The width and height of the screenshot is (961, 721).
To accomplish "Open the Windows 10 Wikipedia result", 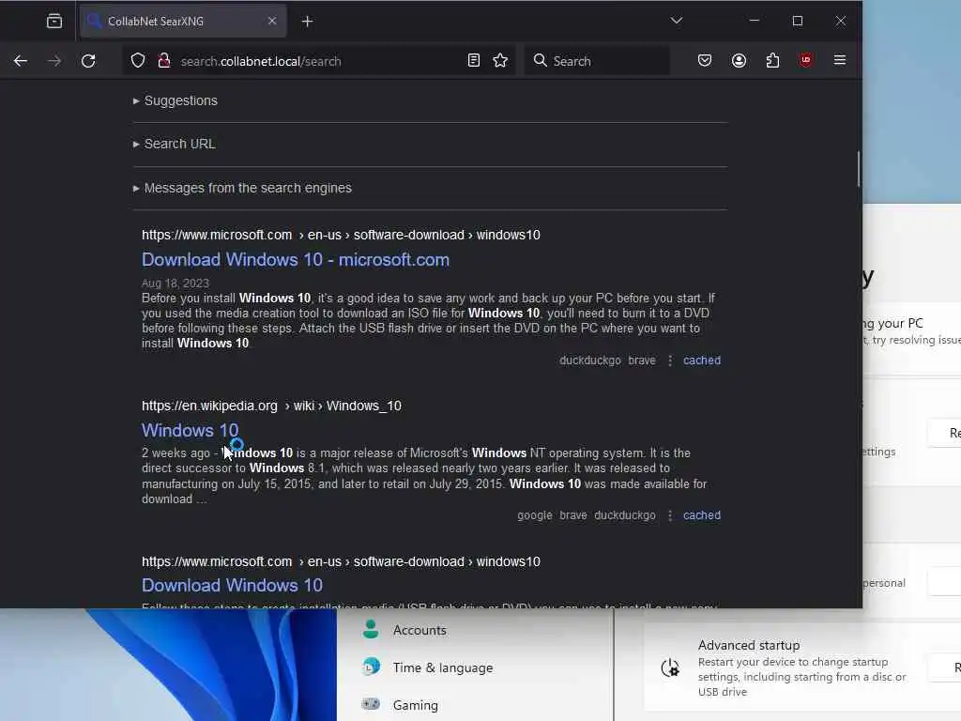I will click(190, 430).
